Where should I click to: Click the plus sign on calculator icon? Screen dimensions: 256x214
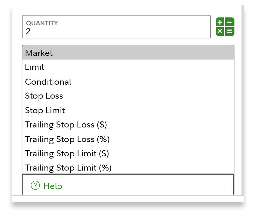(x=220, y=22)
